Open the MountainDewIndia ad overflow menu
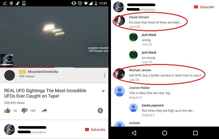This screenshot has width=219, height=139. point(105,75)
